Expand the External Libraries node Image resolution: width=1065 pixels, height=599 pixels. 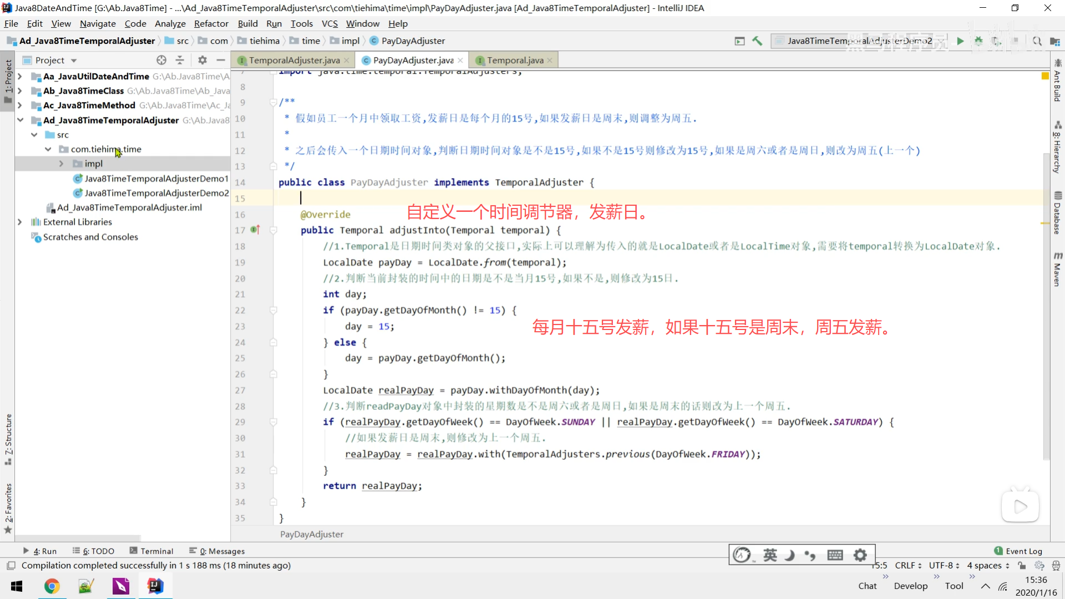pyautogui.click(x=20, y=222)
